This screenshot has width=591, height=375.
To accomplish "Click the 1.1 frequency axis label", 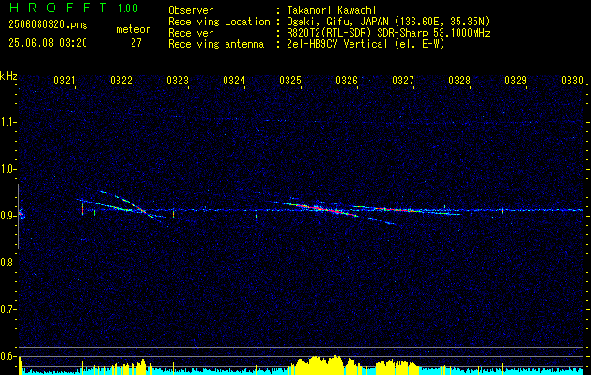I will coord(8,122).
